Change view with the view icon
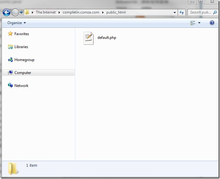Screen dimensions: 220x179 click(193, 23)
